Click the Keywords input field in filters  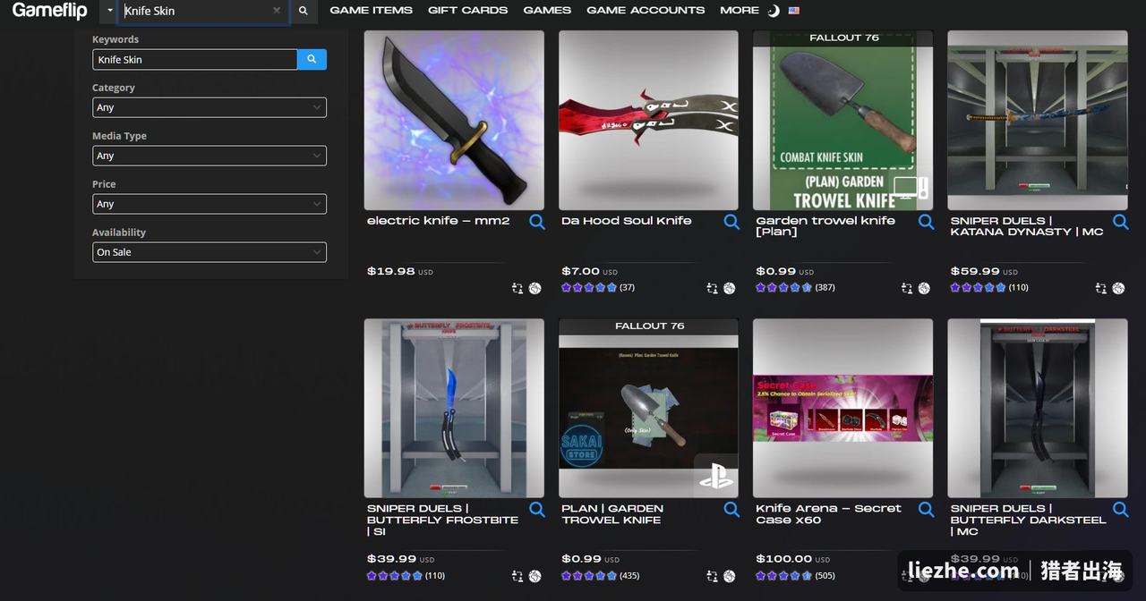pyautogui.click(x=194, y=59)
